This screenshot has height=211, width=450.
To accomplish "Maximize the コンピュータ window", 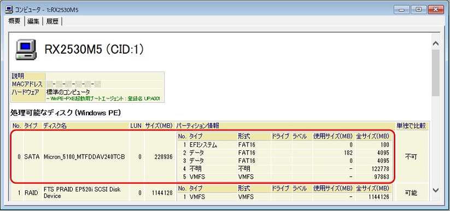I will 418,10.
